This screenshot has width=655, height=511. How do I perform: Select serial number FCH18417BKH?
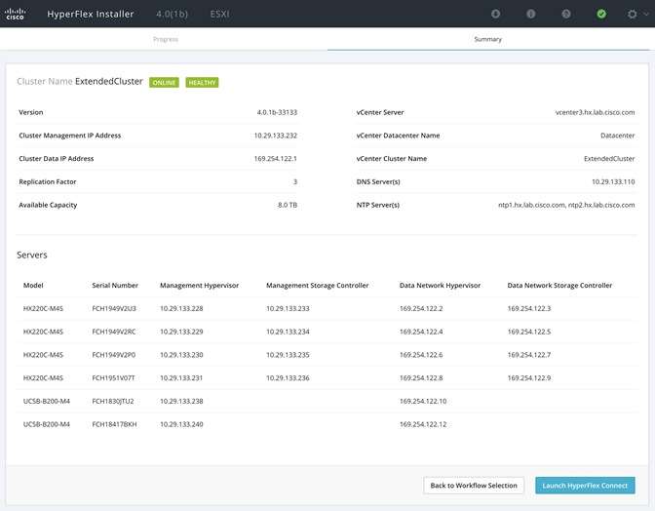pos(114,424)
